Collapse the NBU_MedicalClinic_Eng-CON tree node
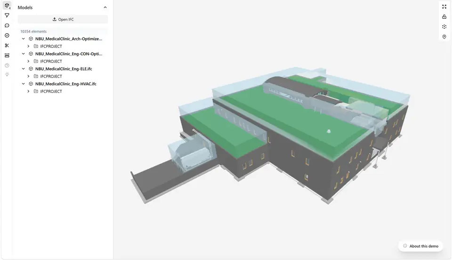Image resolution: width=452 pixels, height=260 pixels. tap(24, 54)
